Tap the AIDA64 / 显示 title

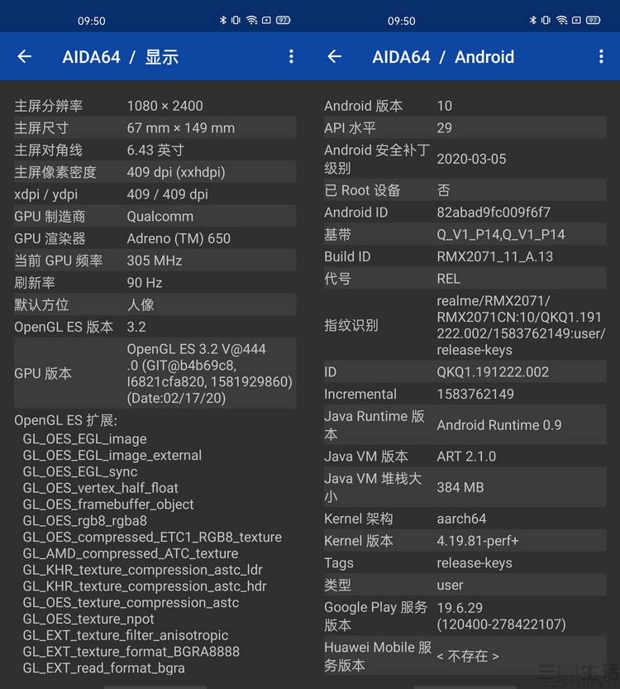pyautogui.click(x=121, y=57)
